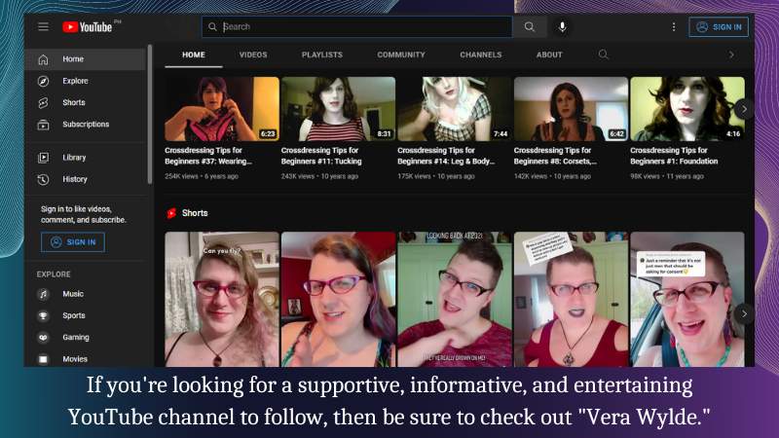Image resolution: width=779 pixels, height=438 pixels.
Task: Open watch History in the sidebar
Action: [x=74, y=179]
